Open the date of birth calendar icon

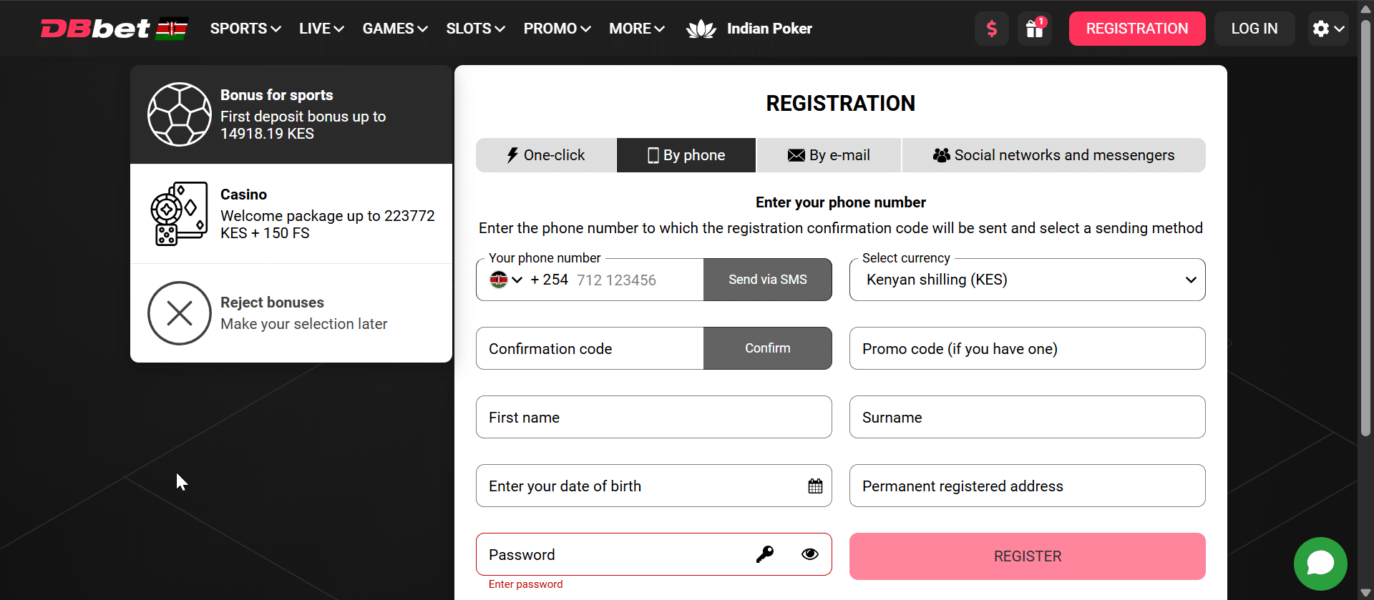[x=815, y=486]
